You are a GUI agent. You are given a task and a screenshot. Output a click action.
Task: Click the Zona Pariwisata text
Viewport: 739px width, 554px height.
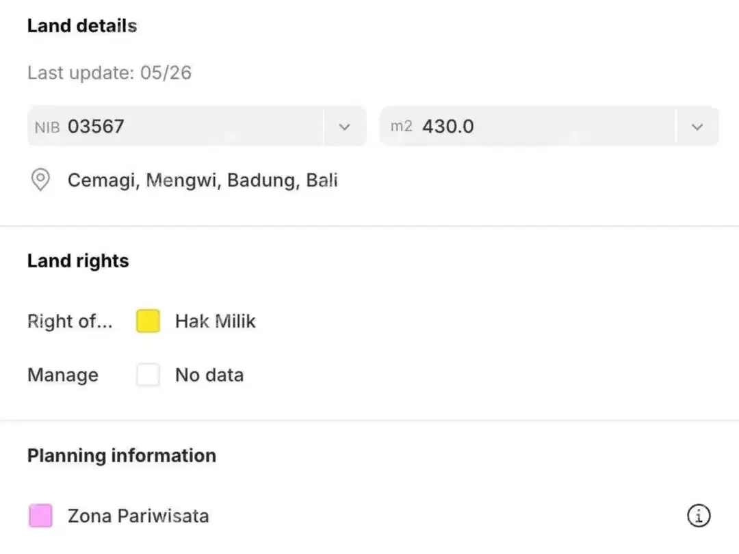pos(138,516)
